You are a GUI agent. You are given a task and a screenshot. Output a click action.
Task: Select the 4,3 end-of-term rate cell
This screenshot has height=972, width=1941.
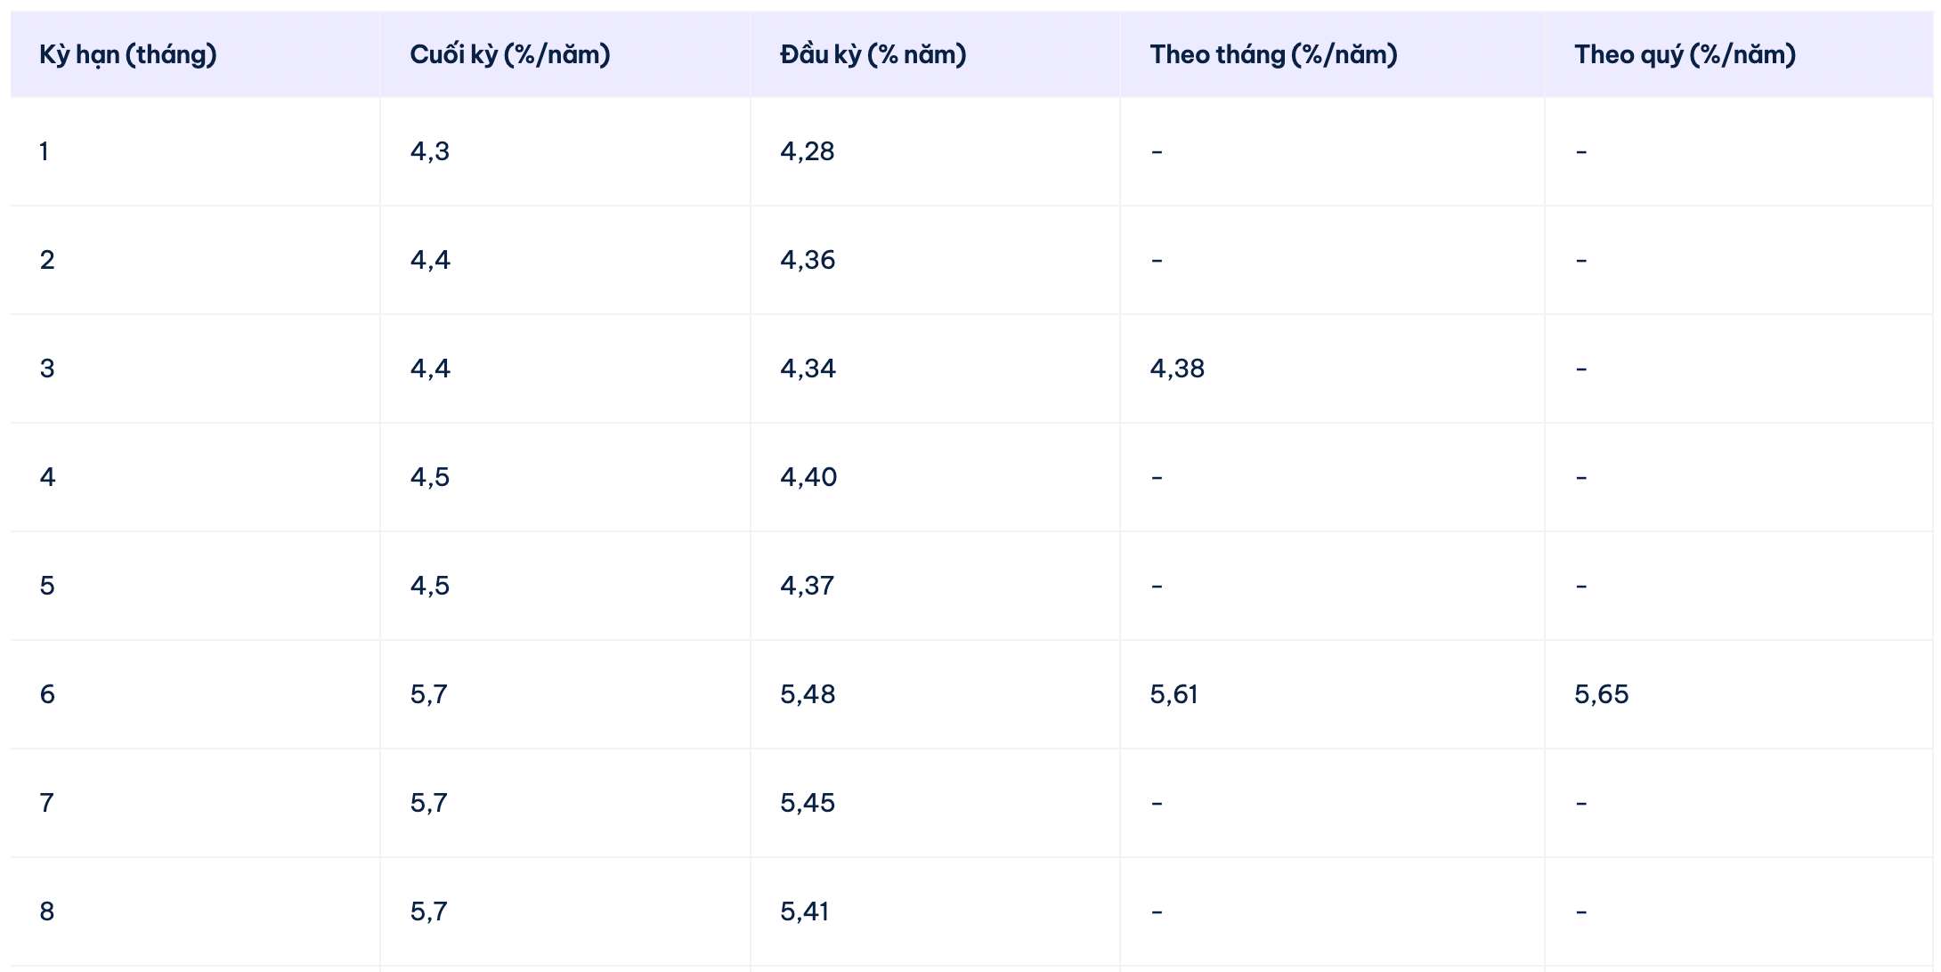tap(430, 151)
